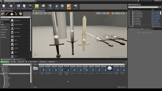This screenshot has height=91, width=162.
Task: Open the Source Control dropdown arrow
Action: 15,7
